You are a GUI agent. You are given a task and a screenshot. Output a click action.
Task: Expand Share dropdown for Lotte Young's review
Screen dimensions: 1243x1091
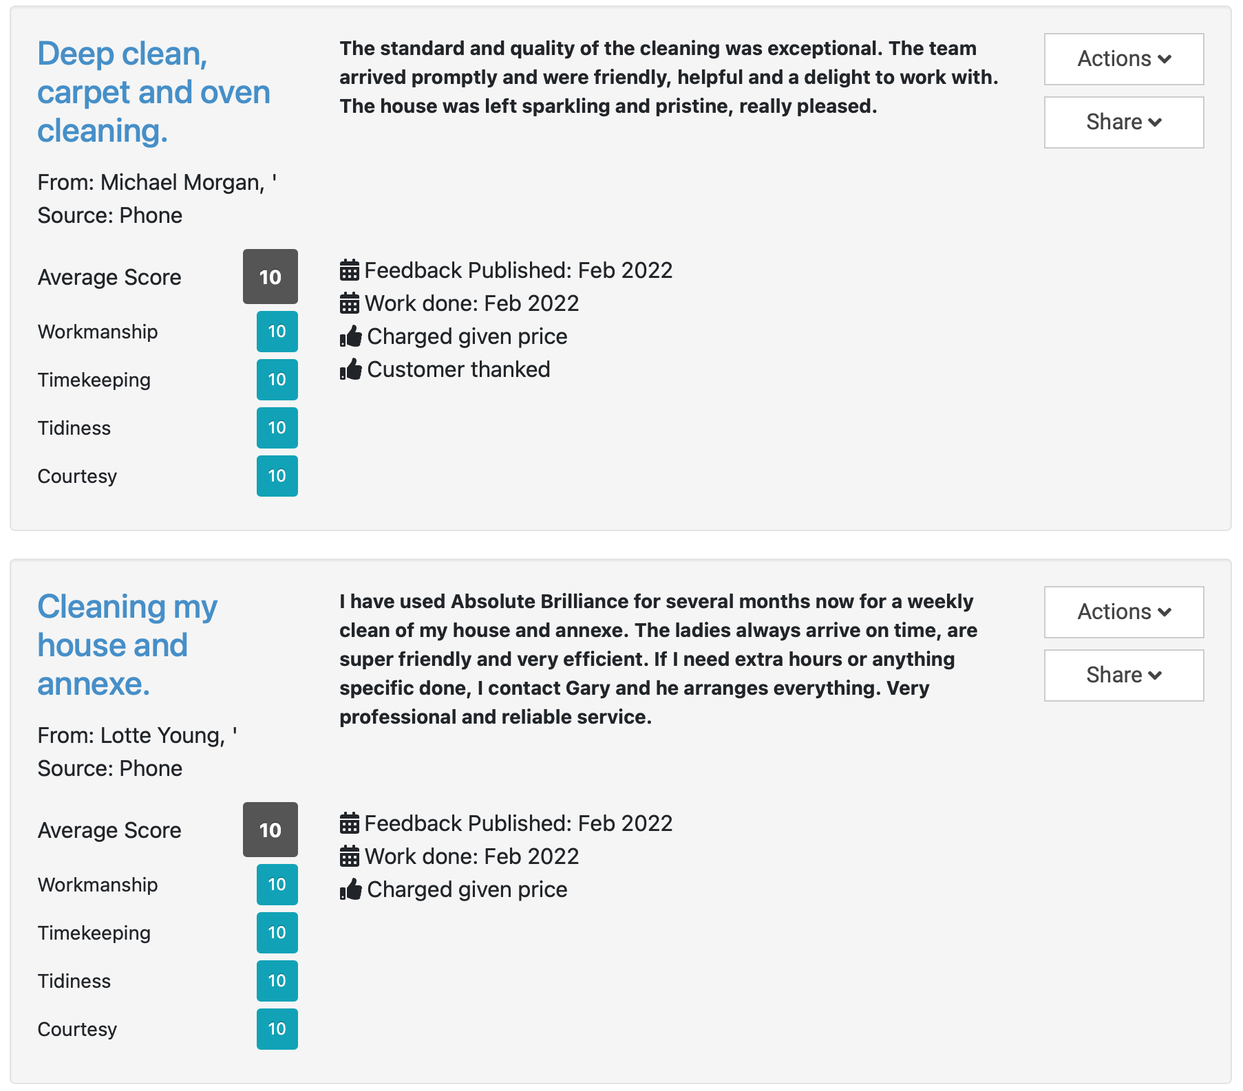1123,676
